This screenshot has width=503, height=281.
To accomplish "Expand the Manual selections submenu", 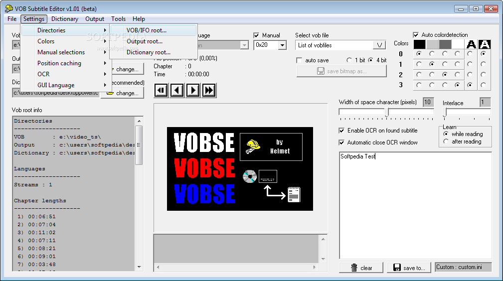I will (65, 52).
